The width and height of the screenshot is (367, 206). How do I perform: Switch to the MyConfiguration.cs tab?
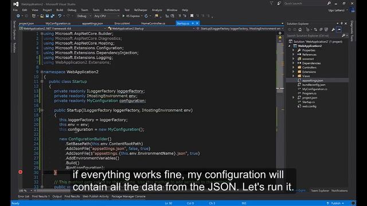click(58, 23)
